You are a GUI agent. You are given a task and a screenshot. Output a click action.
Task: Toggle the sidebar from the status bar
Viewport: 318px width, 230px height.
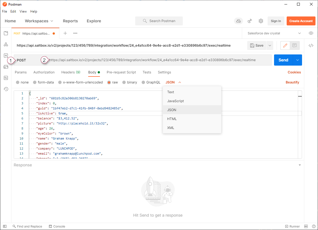click(5, 226)
